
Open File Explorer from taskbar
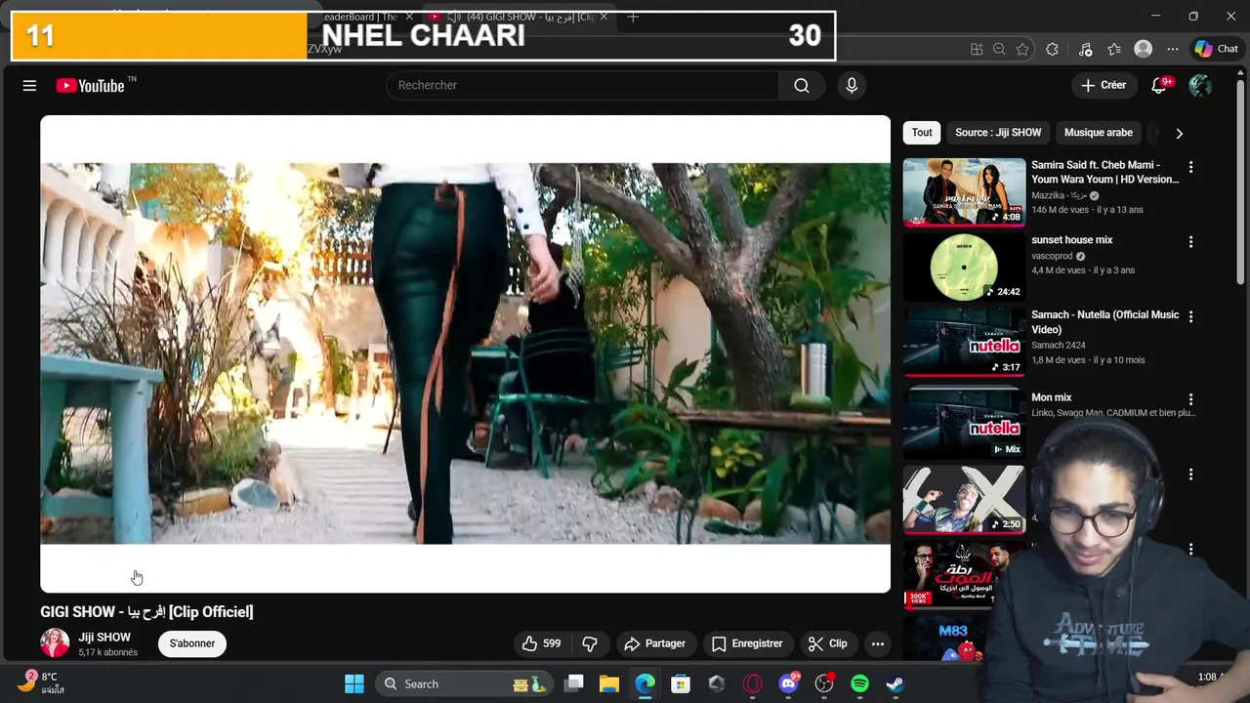click(x=609, y=684)
